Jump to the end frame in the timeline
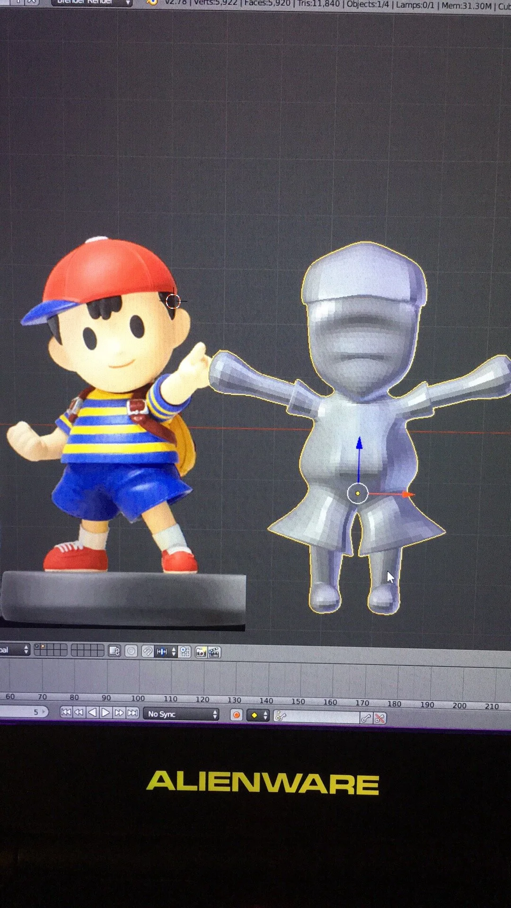 click(132, 713)
